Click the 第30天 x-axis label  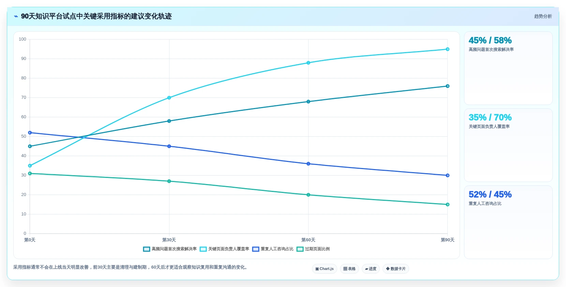(x=169, y=240)
